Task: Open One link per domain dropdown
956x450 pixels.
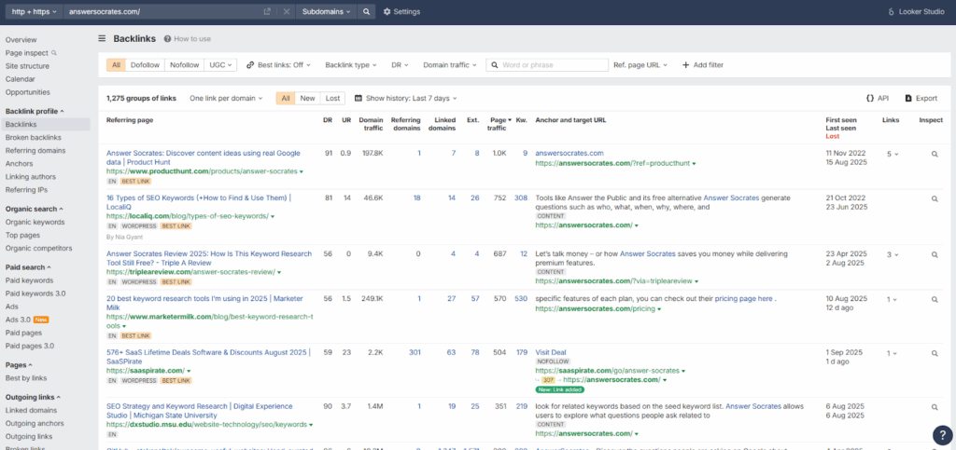Action: tap(226, 98)
